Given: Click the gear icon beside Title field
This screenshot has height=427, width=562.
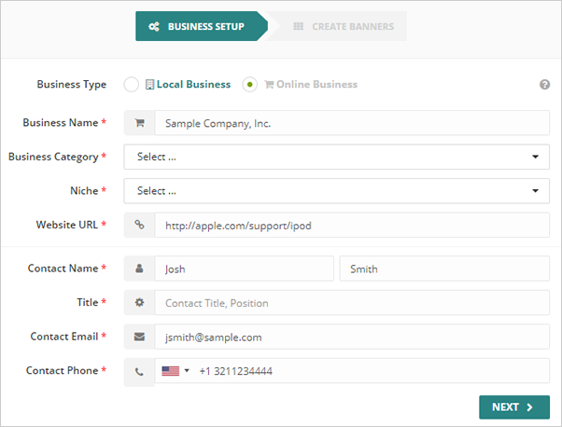Looking at the screenshot, I should pyautogui.click(x=139, y=303).
